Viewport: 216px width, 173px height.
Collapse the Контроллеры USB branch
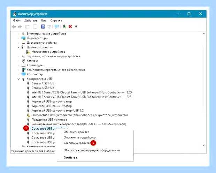click(18, 79)
